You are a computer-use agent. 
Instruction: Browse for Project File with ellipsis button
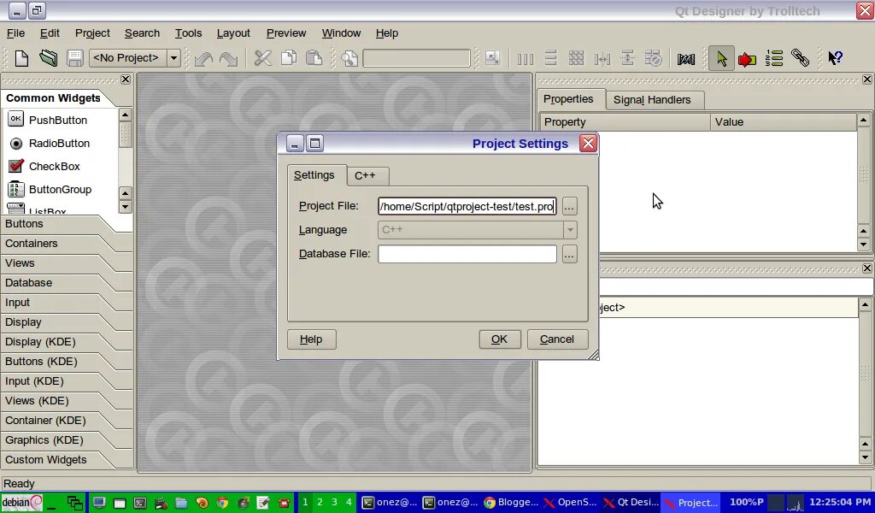click(569, 207)
